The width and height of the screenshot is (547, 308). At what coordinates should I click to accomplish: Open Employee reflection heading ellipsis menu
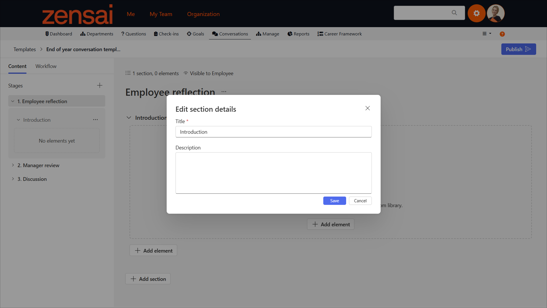click(224, 92)
